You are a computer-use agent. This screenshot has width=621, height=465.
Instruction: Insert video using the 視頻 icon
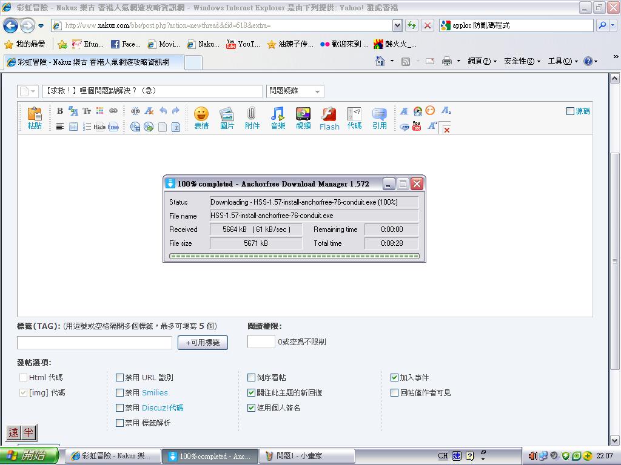[303, 117]
